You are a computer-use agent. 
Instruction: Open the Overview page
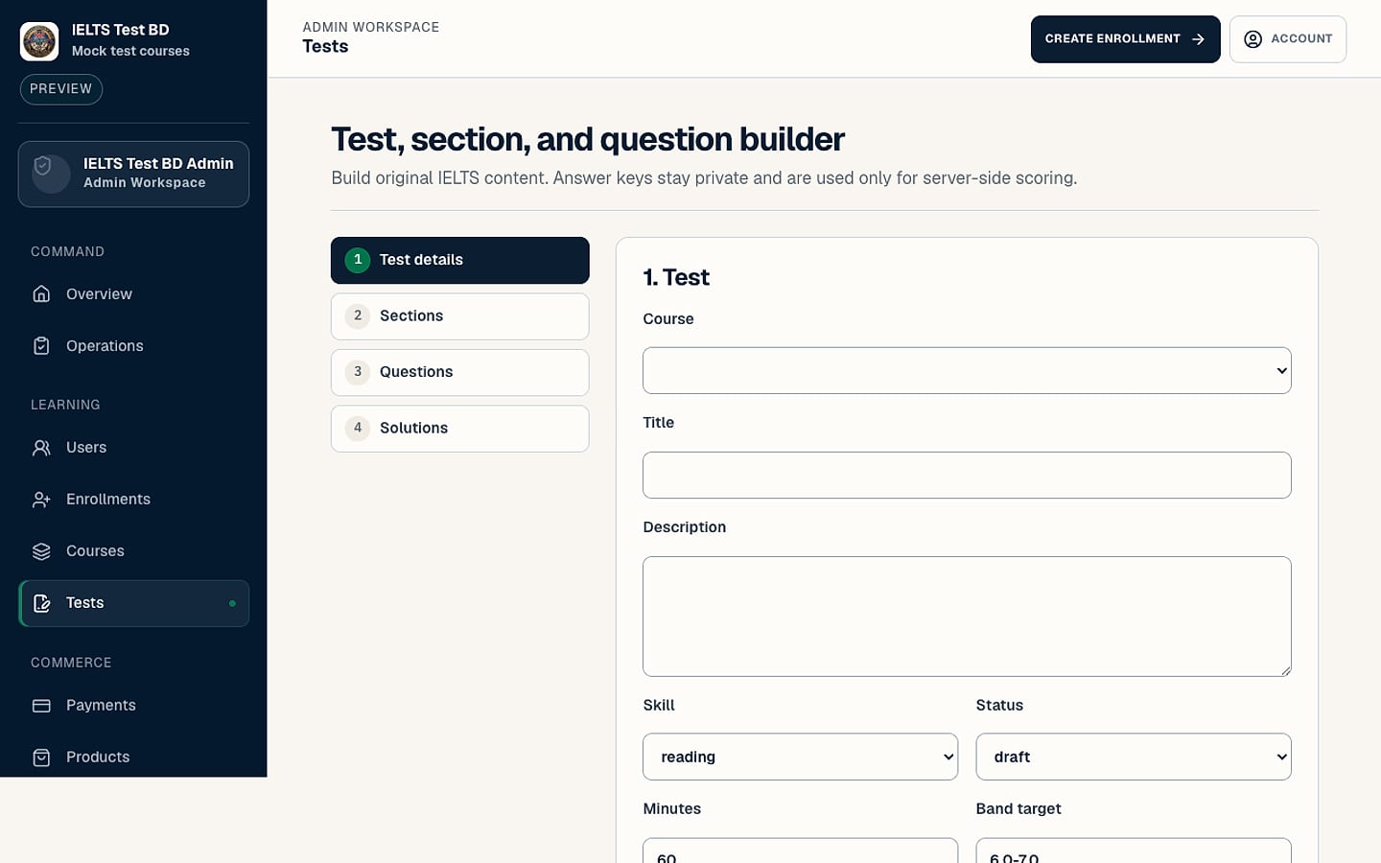tap(133, 294)
